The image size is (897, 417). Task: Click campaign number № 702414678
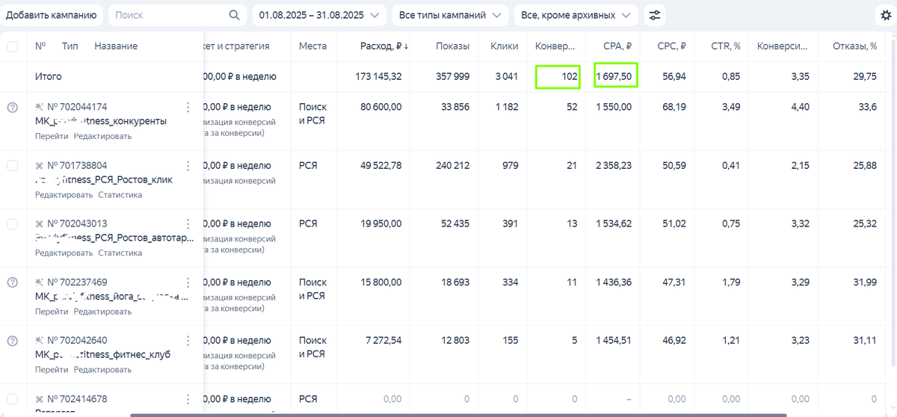pyautogui.click(x=77, y=399)
